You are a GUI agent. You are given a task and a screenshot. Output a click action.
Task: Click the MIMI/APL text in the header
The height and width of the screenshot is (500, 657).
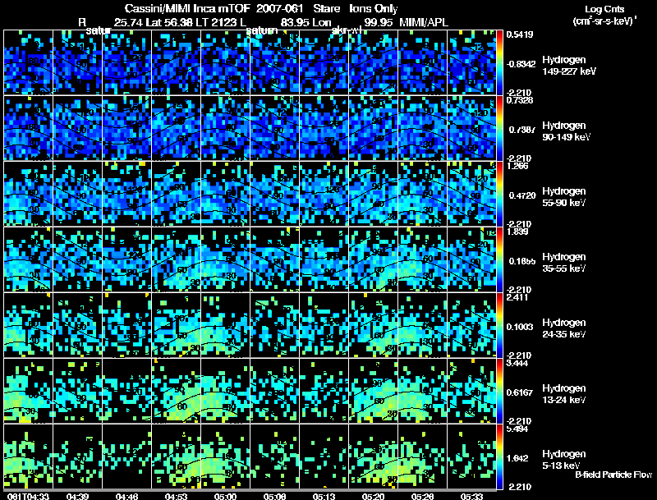click(x=424, y=22)
